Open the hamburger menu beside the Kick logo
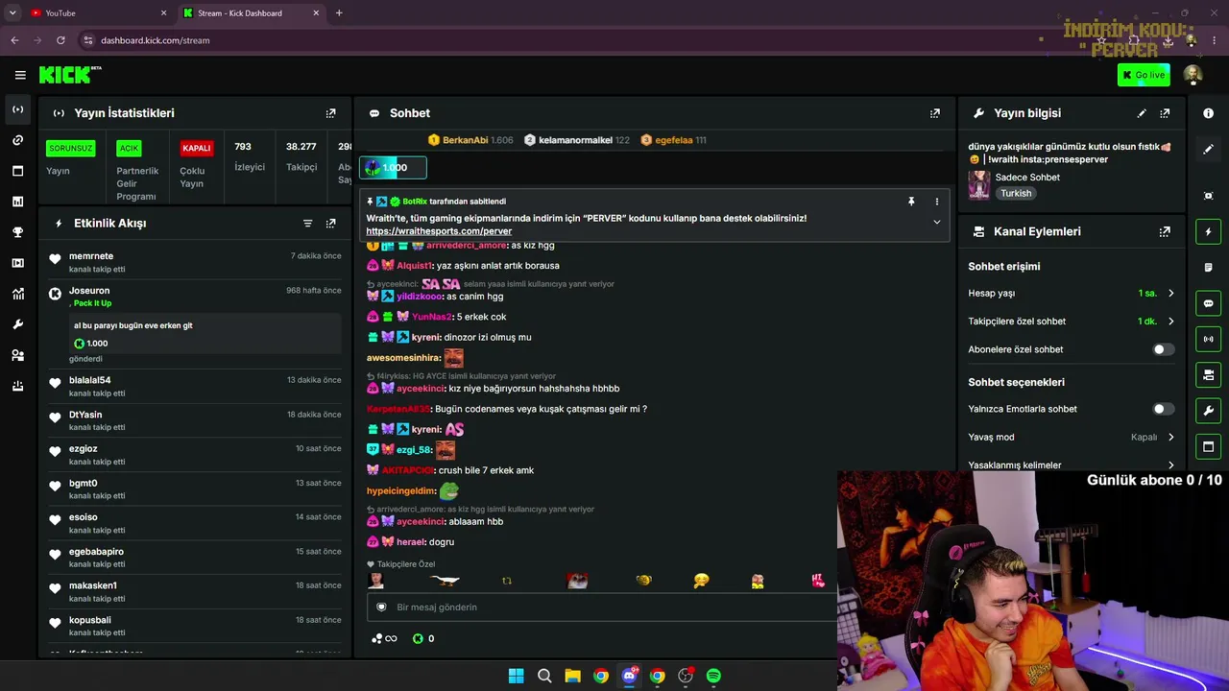The image size is (1229, 691). [20, 75]
